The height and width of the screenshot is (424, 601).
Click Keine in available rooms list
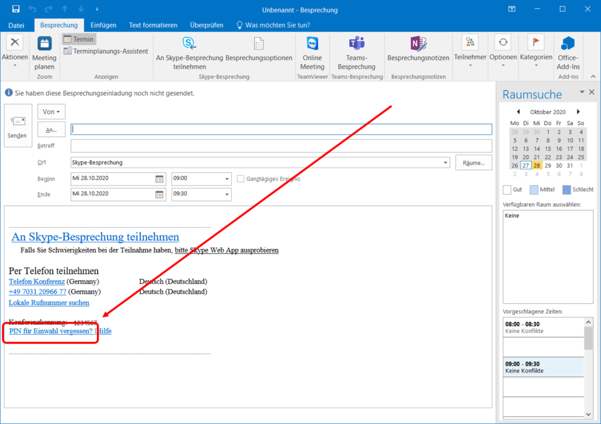click(512, 216)
